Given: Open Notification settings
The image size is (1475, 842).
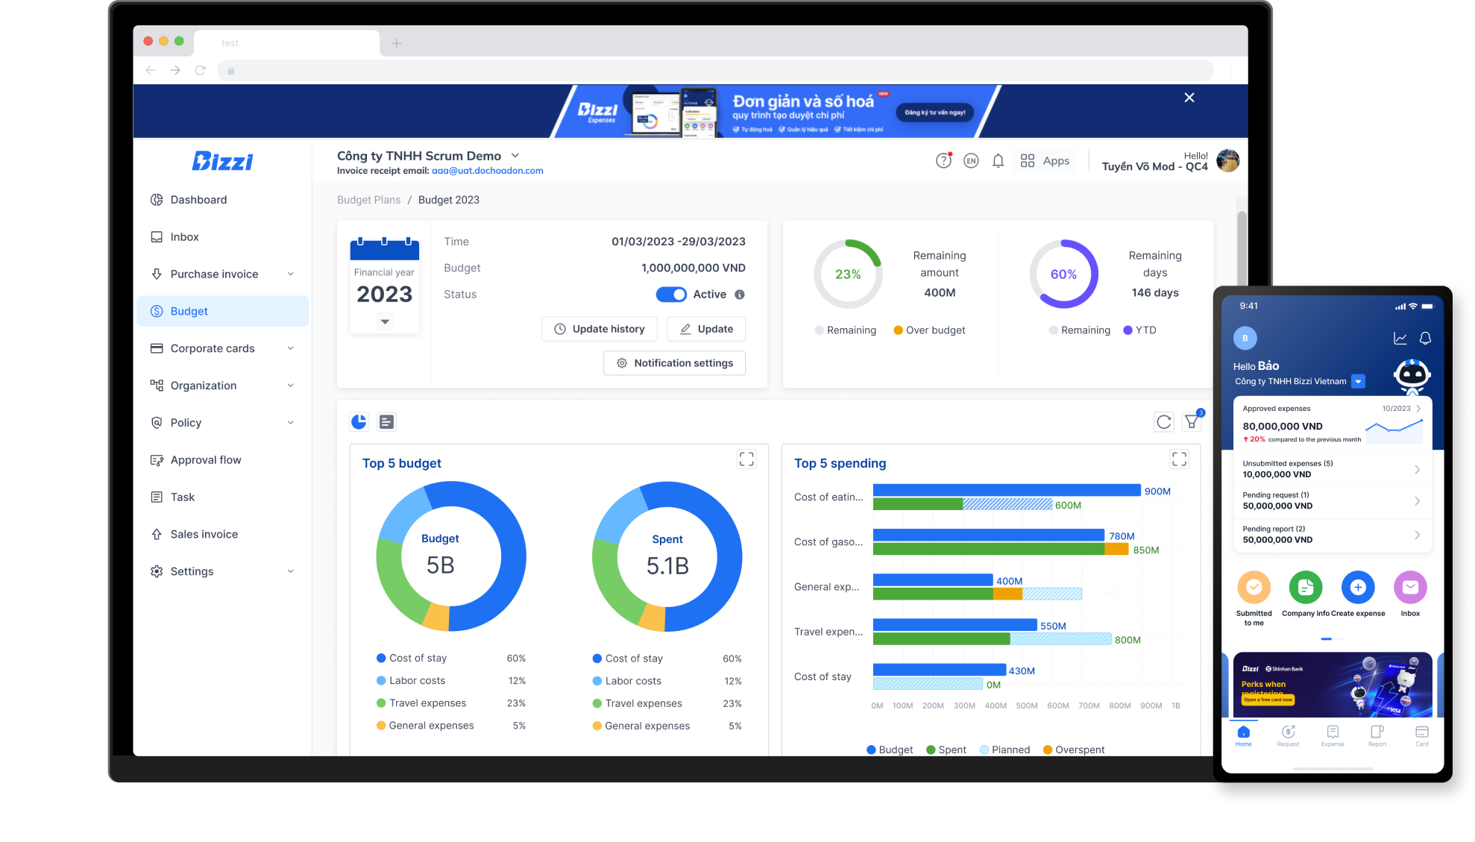Looking at the screenshot, I should [x=674, y=363].
